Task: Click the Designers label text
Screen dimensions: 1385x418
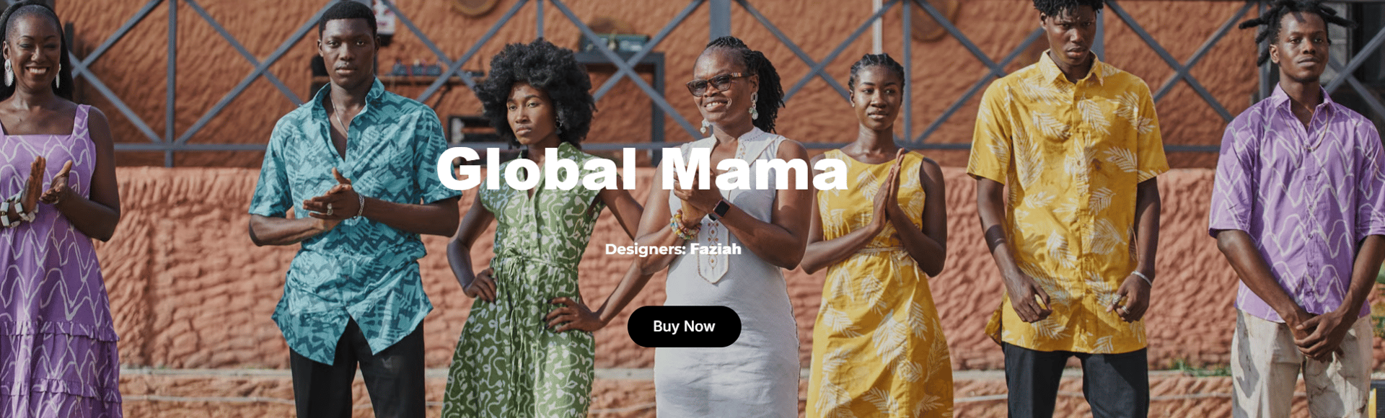Action: click(x=645, y=249)
